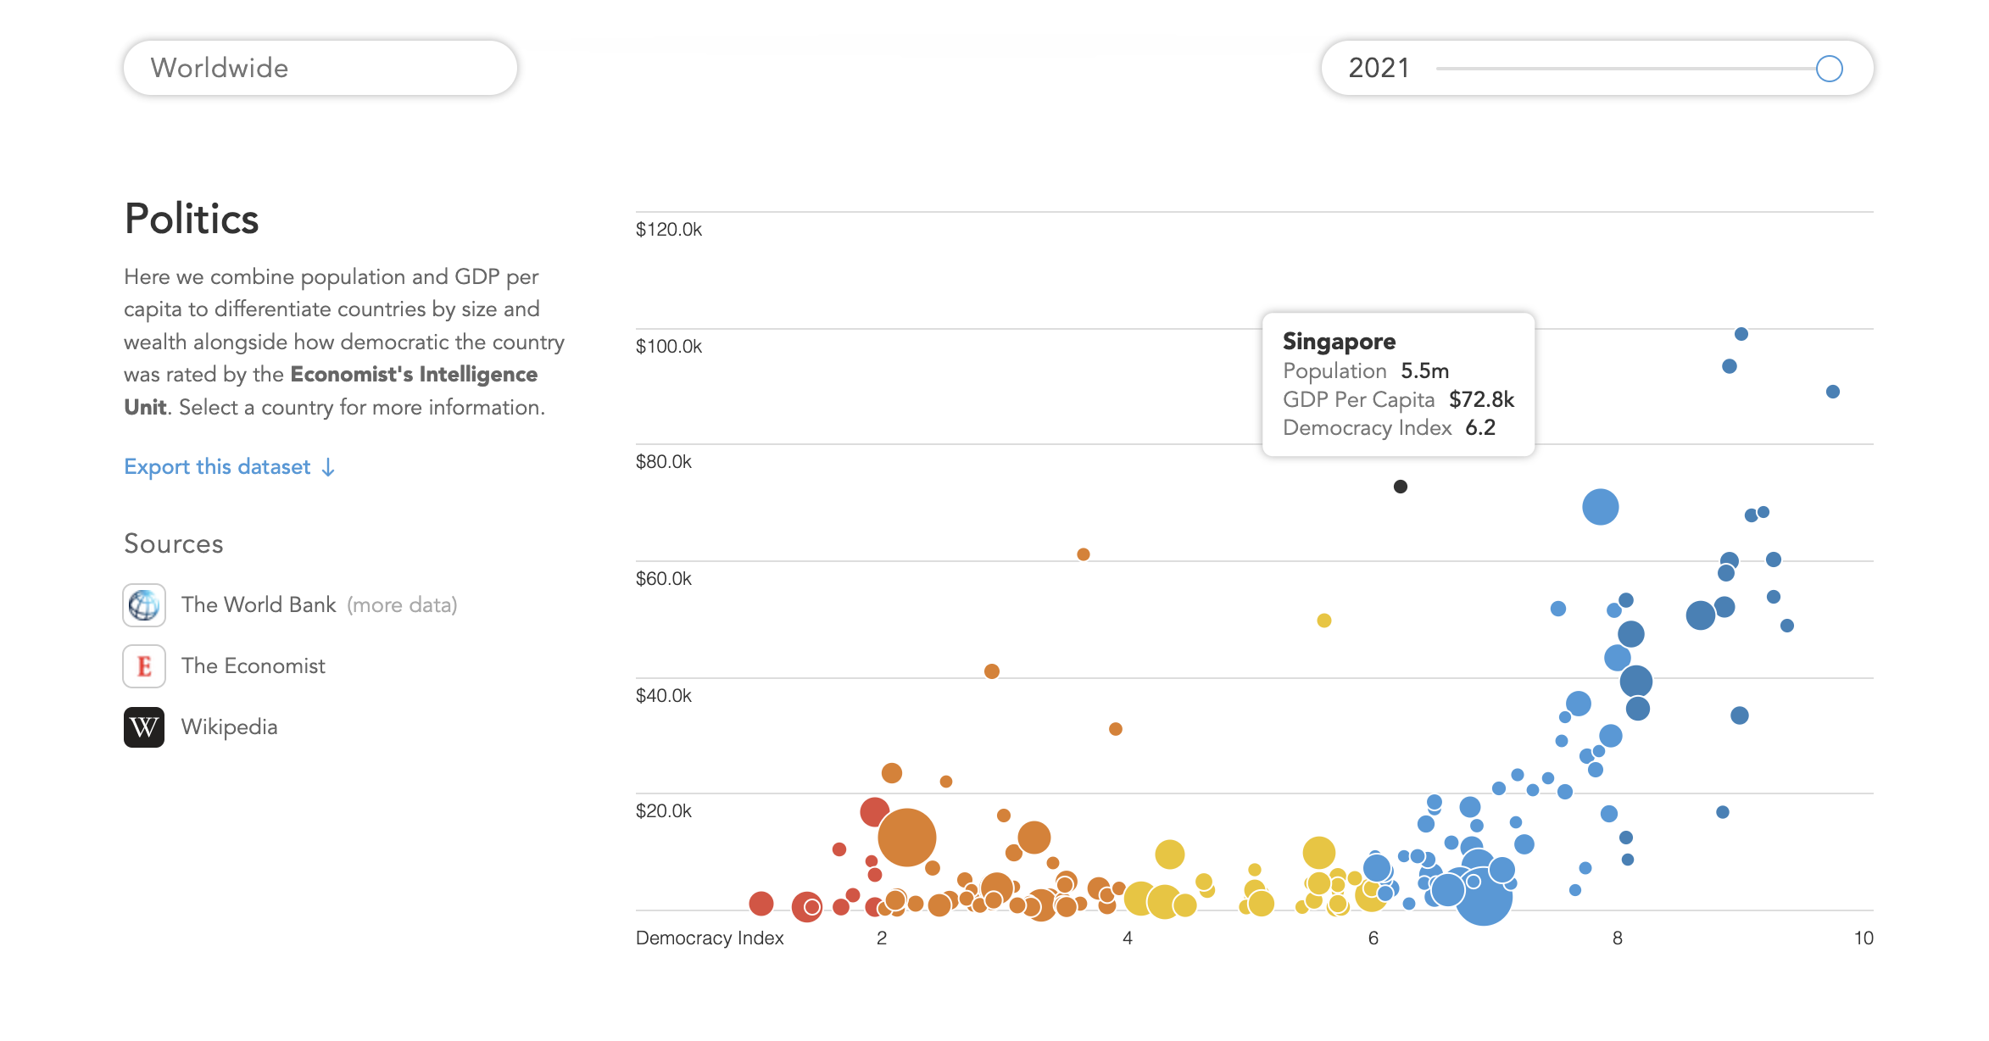Click the orange dot near $60k line
The height and width of the screenshot is (1041, 1989).
[1083, 554]
